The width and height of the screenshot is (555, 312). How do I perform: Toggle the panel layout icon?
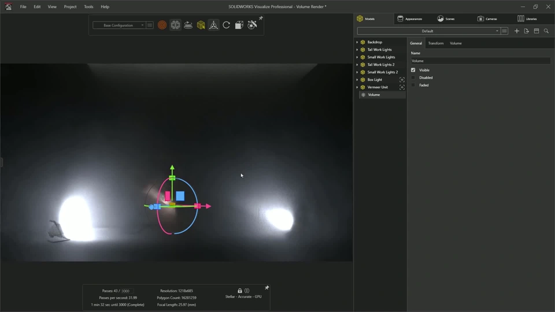(x=536, y=31)
